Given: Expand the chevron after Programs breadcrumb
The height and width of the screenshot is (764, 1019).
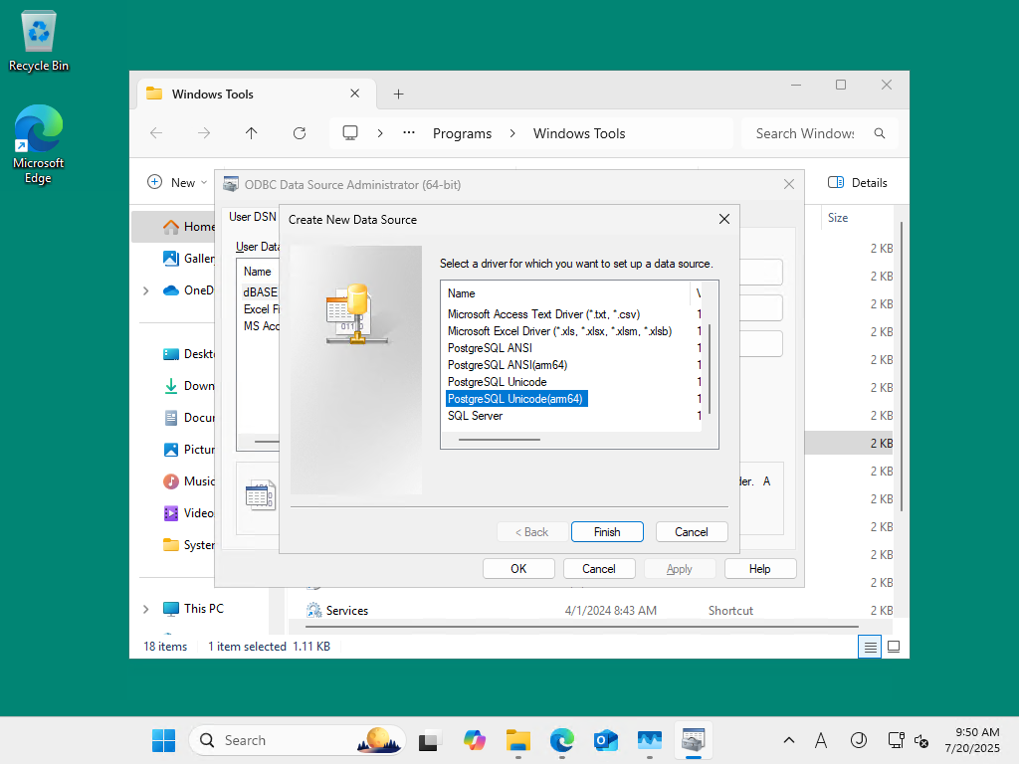Looking at the screenshot, I should (x=512, y=133).
